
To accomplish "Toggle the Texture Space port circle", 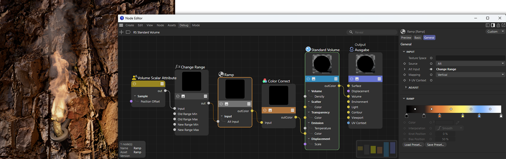I will [x=431, y=58].
